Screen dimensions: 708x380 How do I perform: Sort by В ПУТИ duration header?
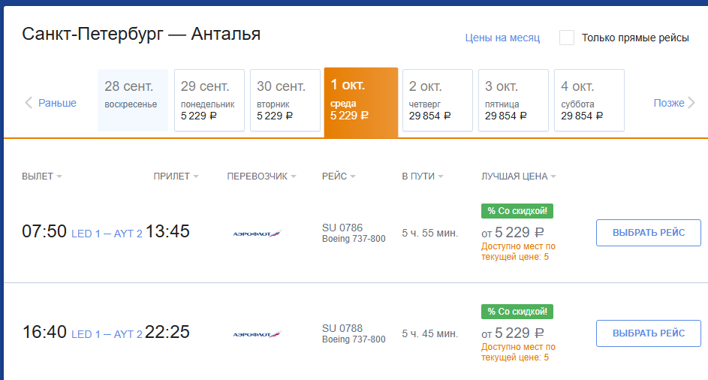pos(422,176)
